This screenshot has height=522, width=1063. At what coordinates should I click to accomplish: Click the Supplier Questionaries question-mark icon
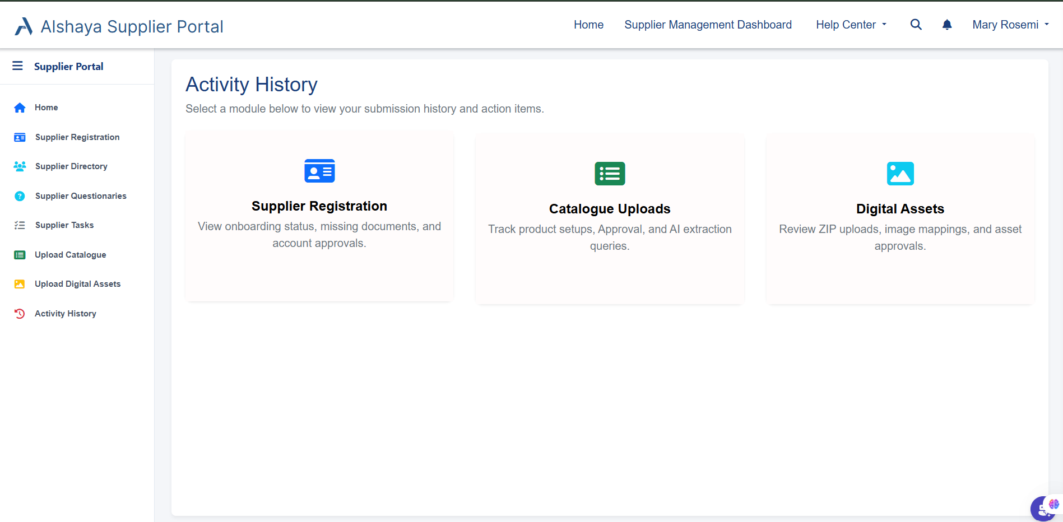[x=20, y=196]
